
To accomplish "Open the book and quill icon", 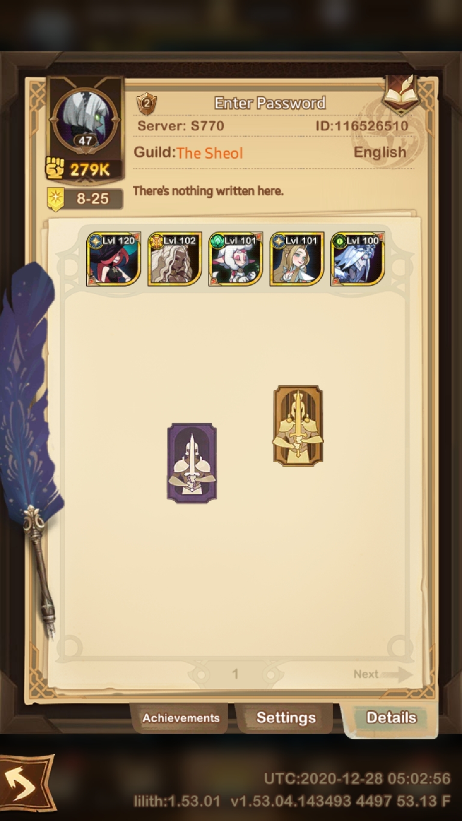I will [401, 95].
